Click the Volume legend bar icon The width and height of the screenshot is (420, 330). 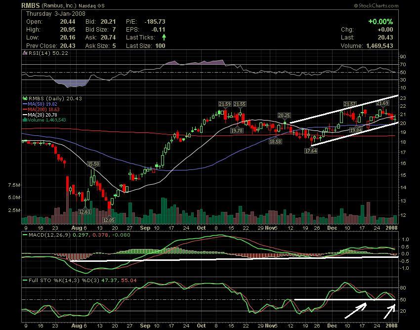25,120
